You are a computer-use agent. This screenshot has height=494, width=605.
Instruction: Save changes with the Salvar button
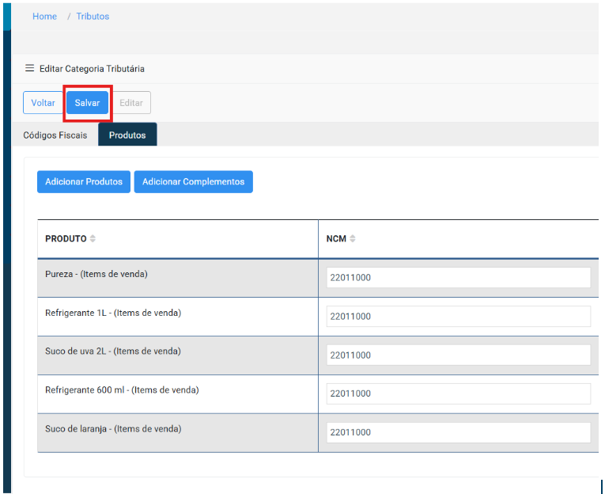(87, 103)
